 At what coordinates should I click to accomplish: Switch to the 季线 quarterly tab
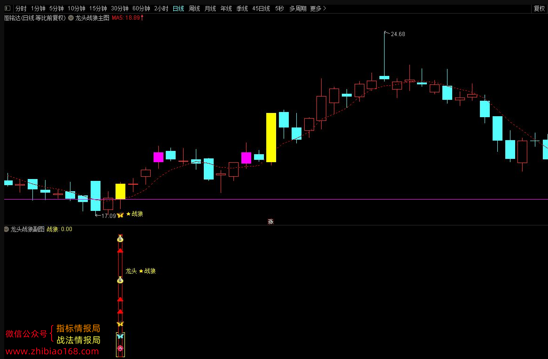click(x=242, y=8)
